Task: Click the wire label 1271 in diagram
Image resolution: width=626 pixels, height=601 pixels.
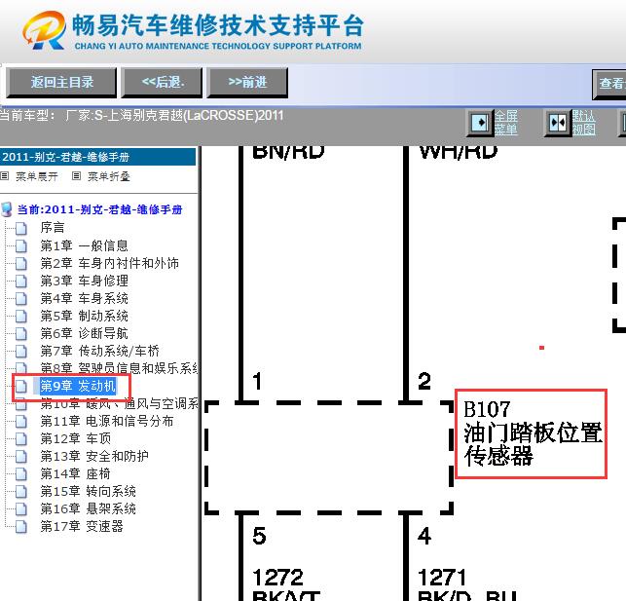Action: coord(442,578)
